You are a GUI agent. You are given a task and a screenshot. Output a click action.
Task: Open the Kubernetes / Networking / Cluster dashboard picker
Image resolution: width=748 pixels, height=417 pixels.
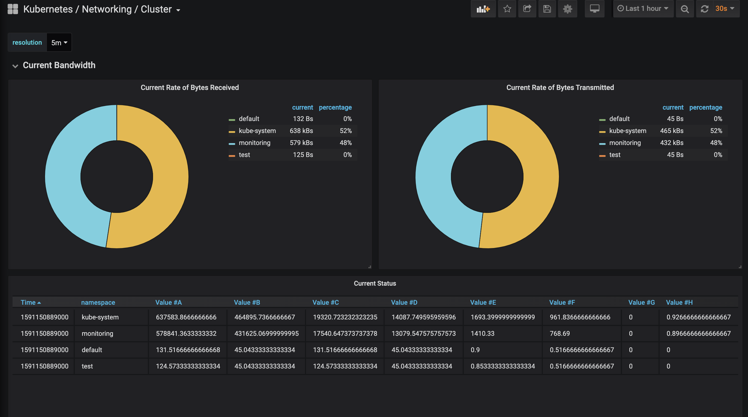tap(102, 9)
